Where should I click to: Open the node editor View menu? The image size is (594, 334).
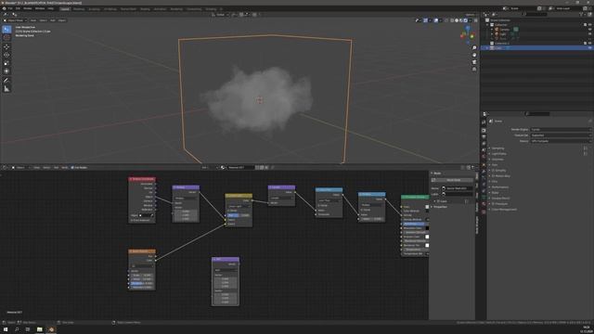tap(37, 167)
